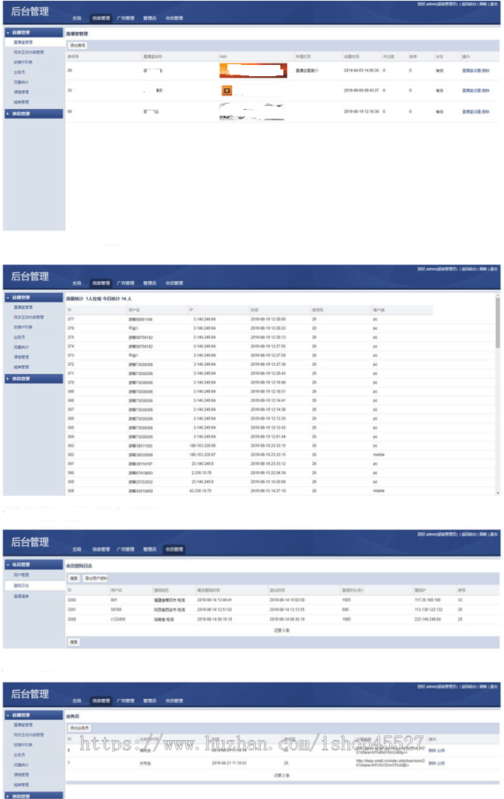The width and height of the screenshot is (504, 799).
Task: Click the 添加房间 button
Action: pyautogui.click(x=78, y=46)
